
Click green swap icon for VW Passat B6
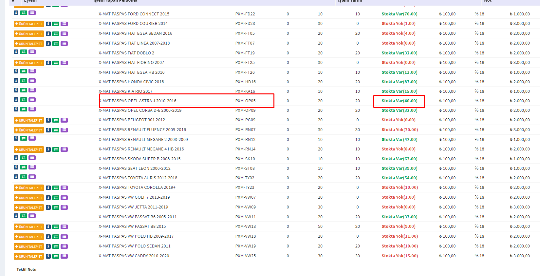coord(24,216)
